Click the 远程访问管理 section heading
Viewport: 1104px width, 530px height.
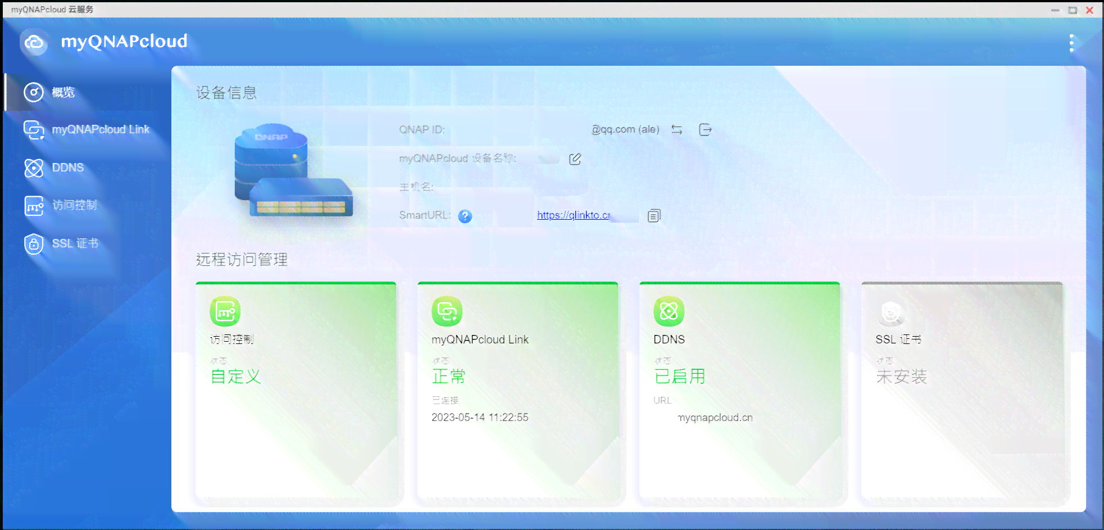[x=242, y=259]
